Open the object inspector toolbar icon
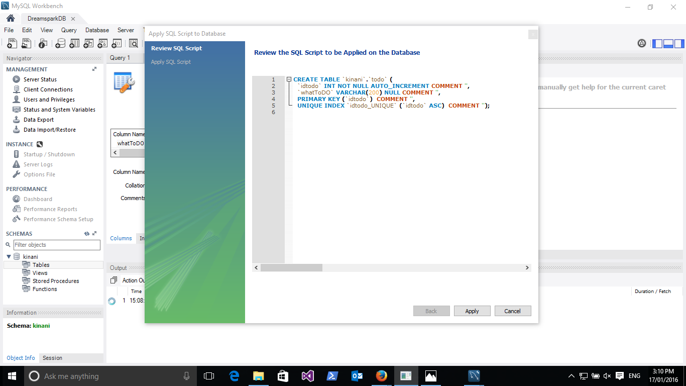The width and height of the screenshot is (686, 386). point(43,44)
